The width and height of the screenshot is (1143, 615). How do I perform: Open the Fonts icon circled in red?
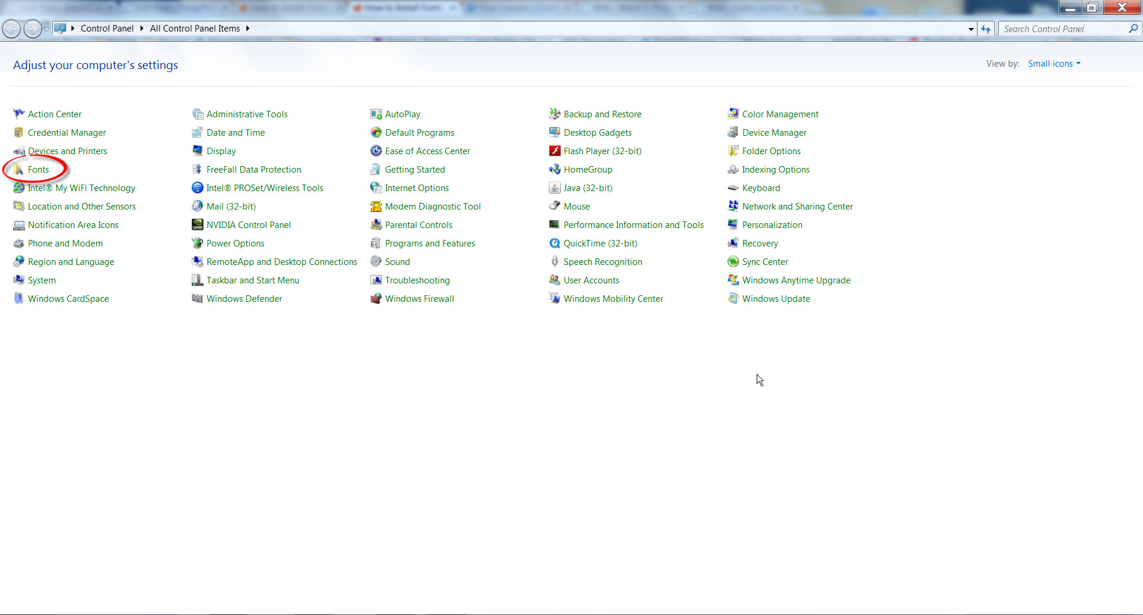pos(19,170)
